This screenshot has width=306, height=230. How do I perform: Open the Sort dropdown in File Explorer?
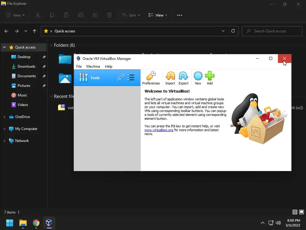pos(131,15)
